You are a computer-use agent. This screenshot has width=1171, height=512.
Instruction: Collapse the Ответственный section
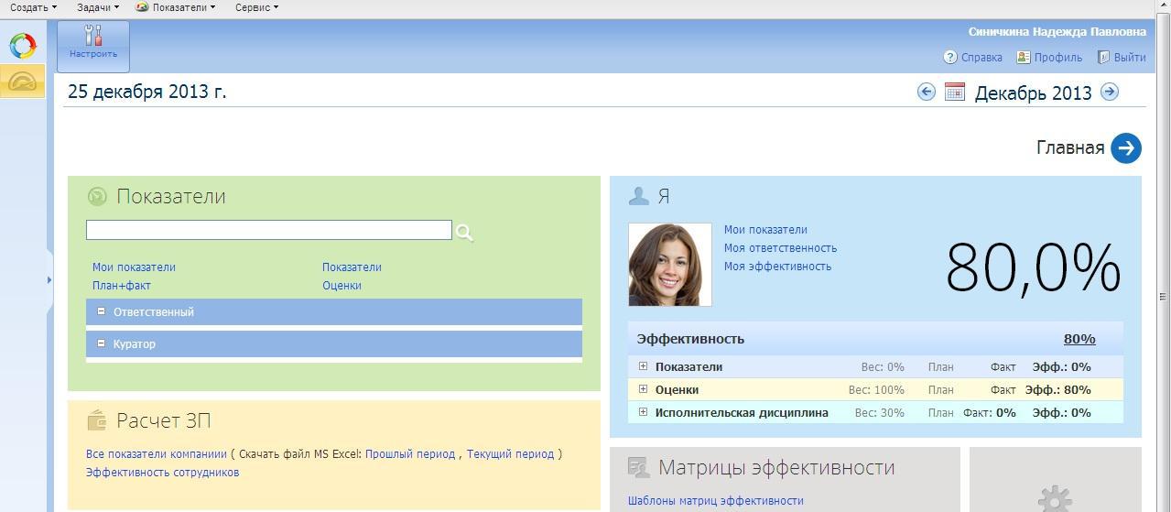click(102, 311)
